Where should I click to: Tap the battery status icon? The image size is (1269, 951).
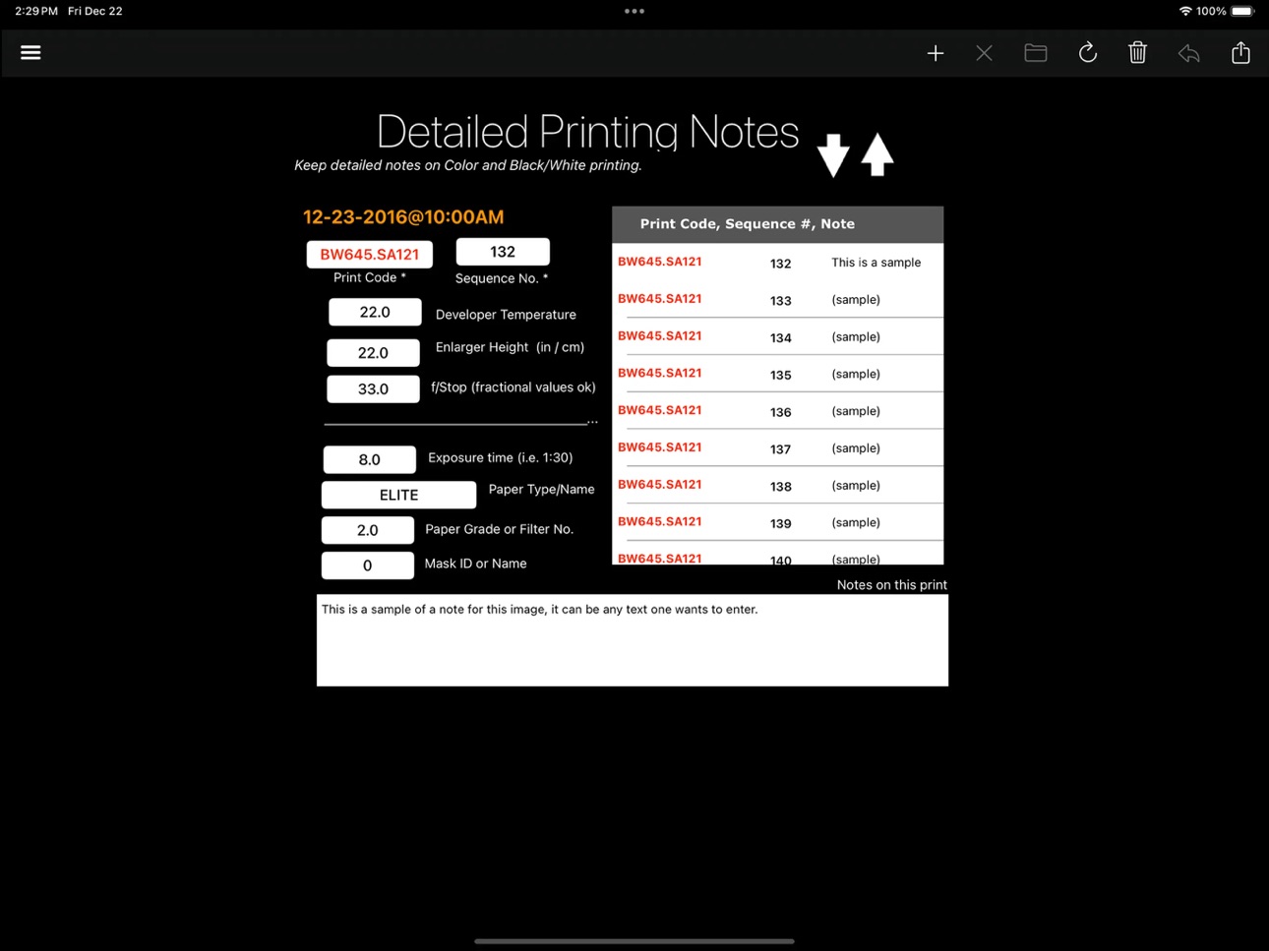tap(1242, 12)
